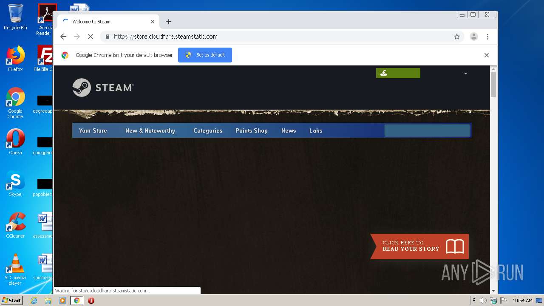Click the green install Steam button
The height and width of the screenshot is (306, 544).
(x=398, y=73)
